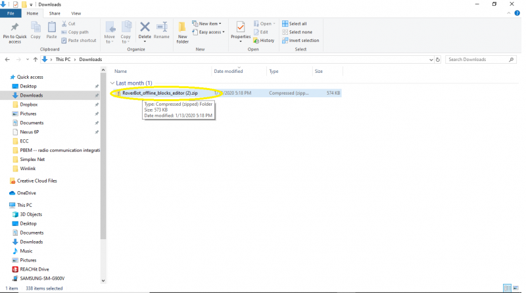Click This PC in address breadcrumb
Image resolution: width=526 pixels, height=293 pixels.
(63, 60)
